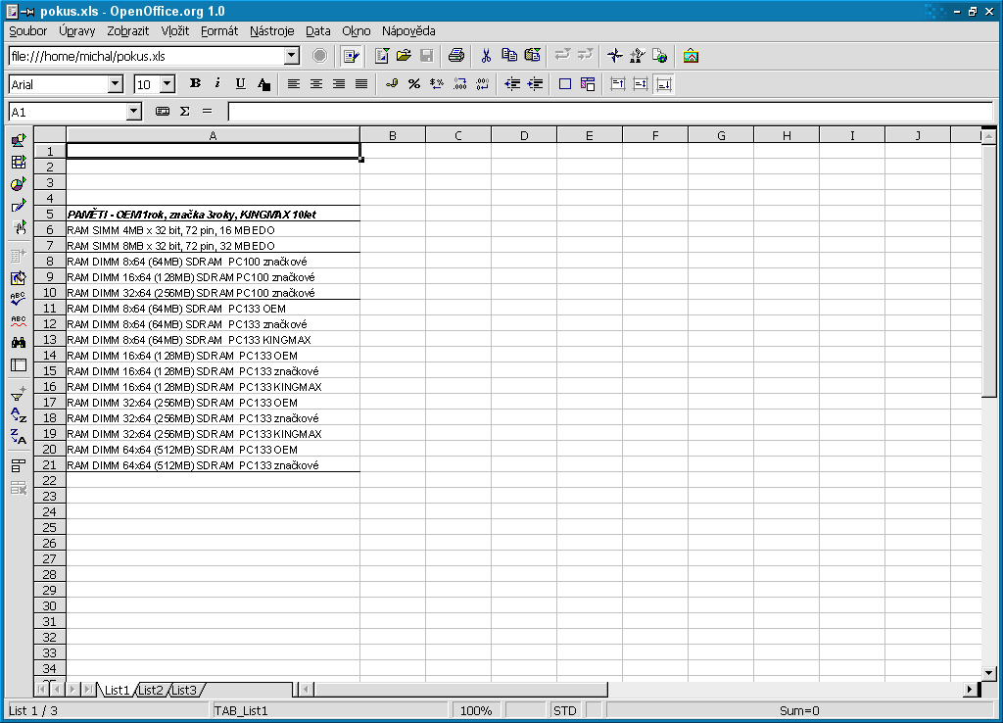1003x723 pixels.
Task: Insert a Sum formula with the sigma icon
Action: point(185,112)
